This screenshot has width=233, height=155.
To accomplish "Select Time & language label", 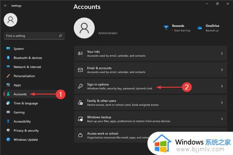I will coord(26,103).
